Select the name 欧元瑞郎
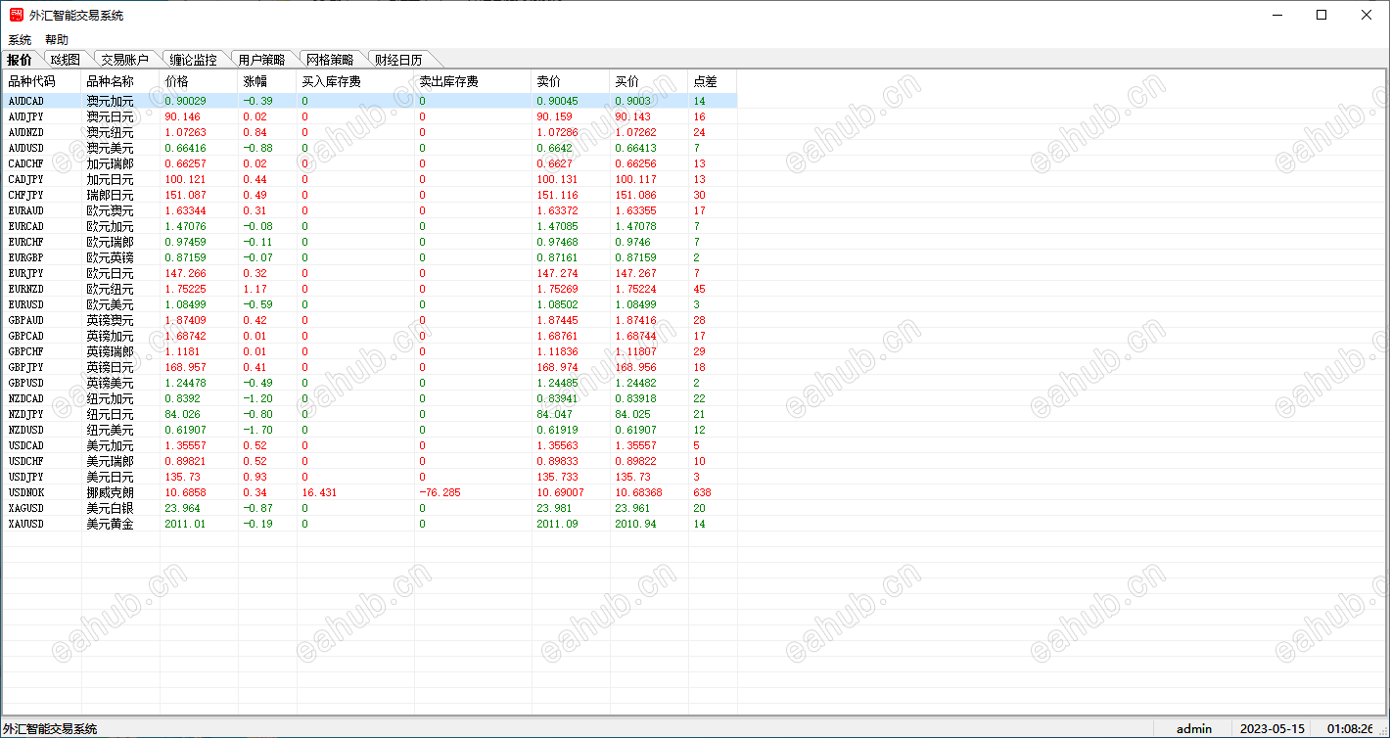 point(110,242)
